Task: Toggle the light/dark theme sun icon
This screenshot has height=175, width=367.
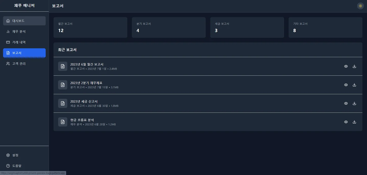Action: pyautogui.click(x=360, y=6)
